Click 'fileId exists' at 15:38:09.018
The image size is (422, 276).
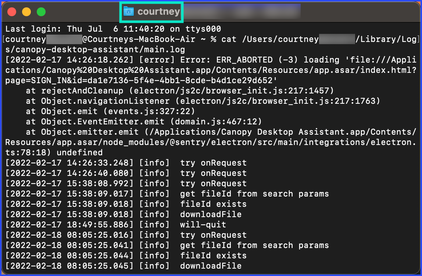coord(213,204)
